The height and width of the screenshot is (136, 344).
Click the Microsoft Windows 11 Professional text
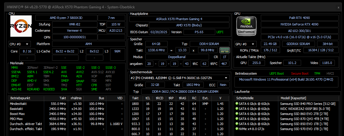286,79
